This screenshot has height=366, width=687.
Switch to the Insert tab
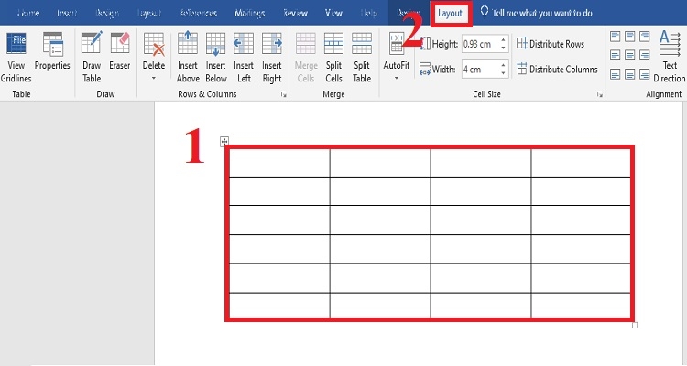pos(67,13)
